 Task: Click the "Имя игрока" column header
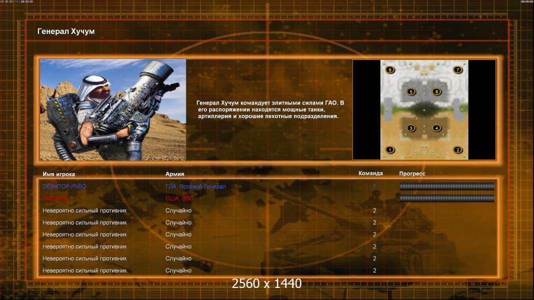(59, 174)
